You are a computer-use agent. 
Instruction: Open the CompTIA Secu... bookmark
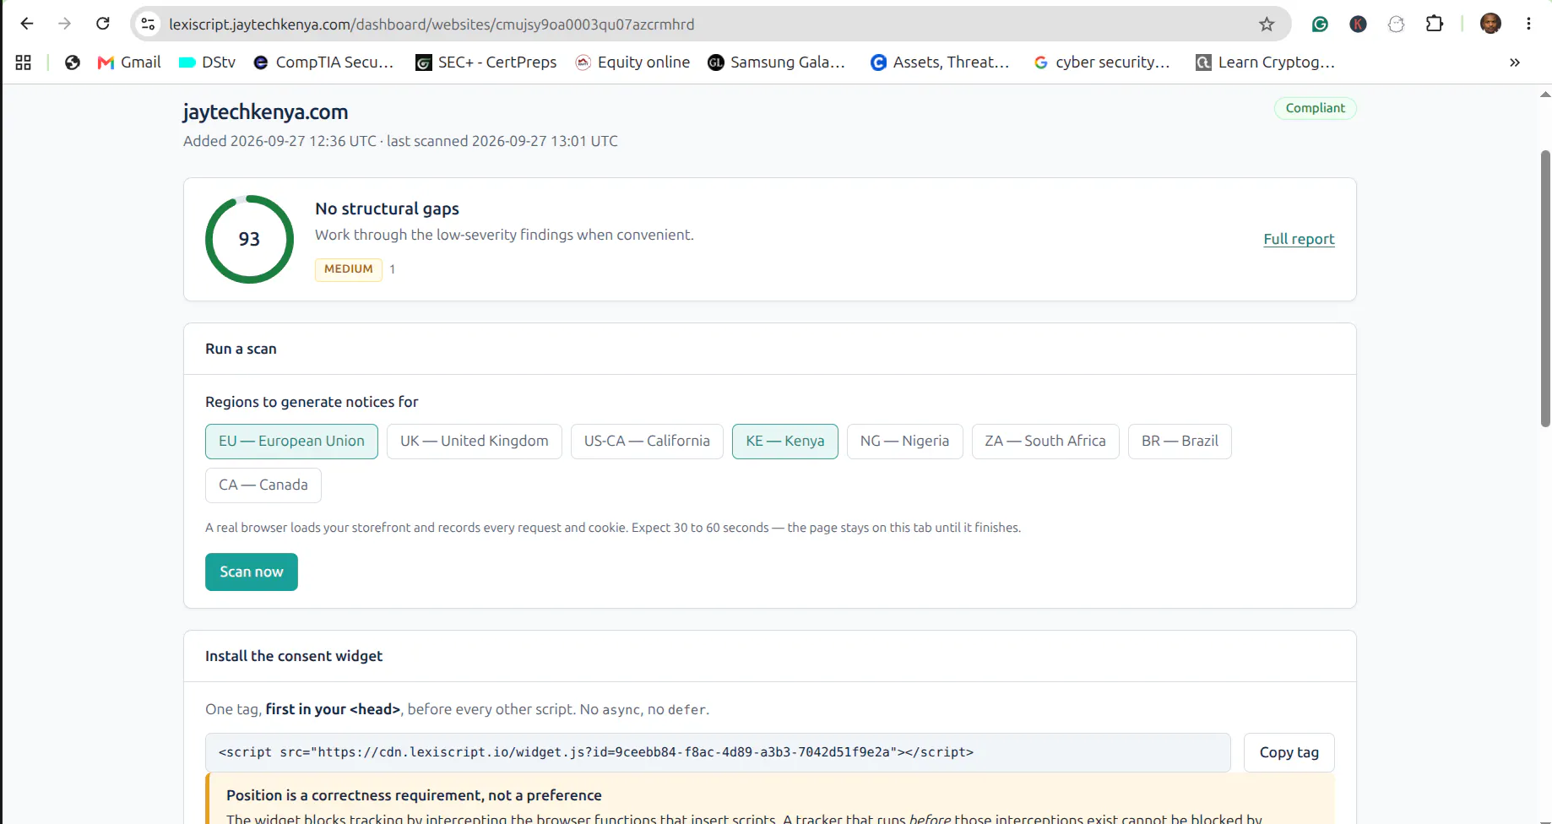coord(323,62)
